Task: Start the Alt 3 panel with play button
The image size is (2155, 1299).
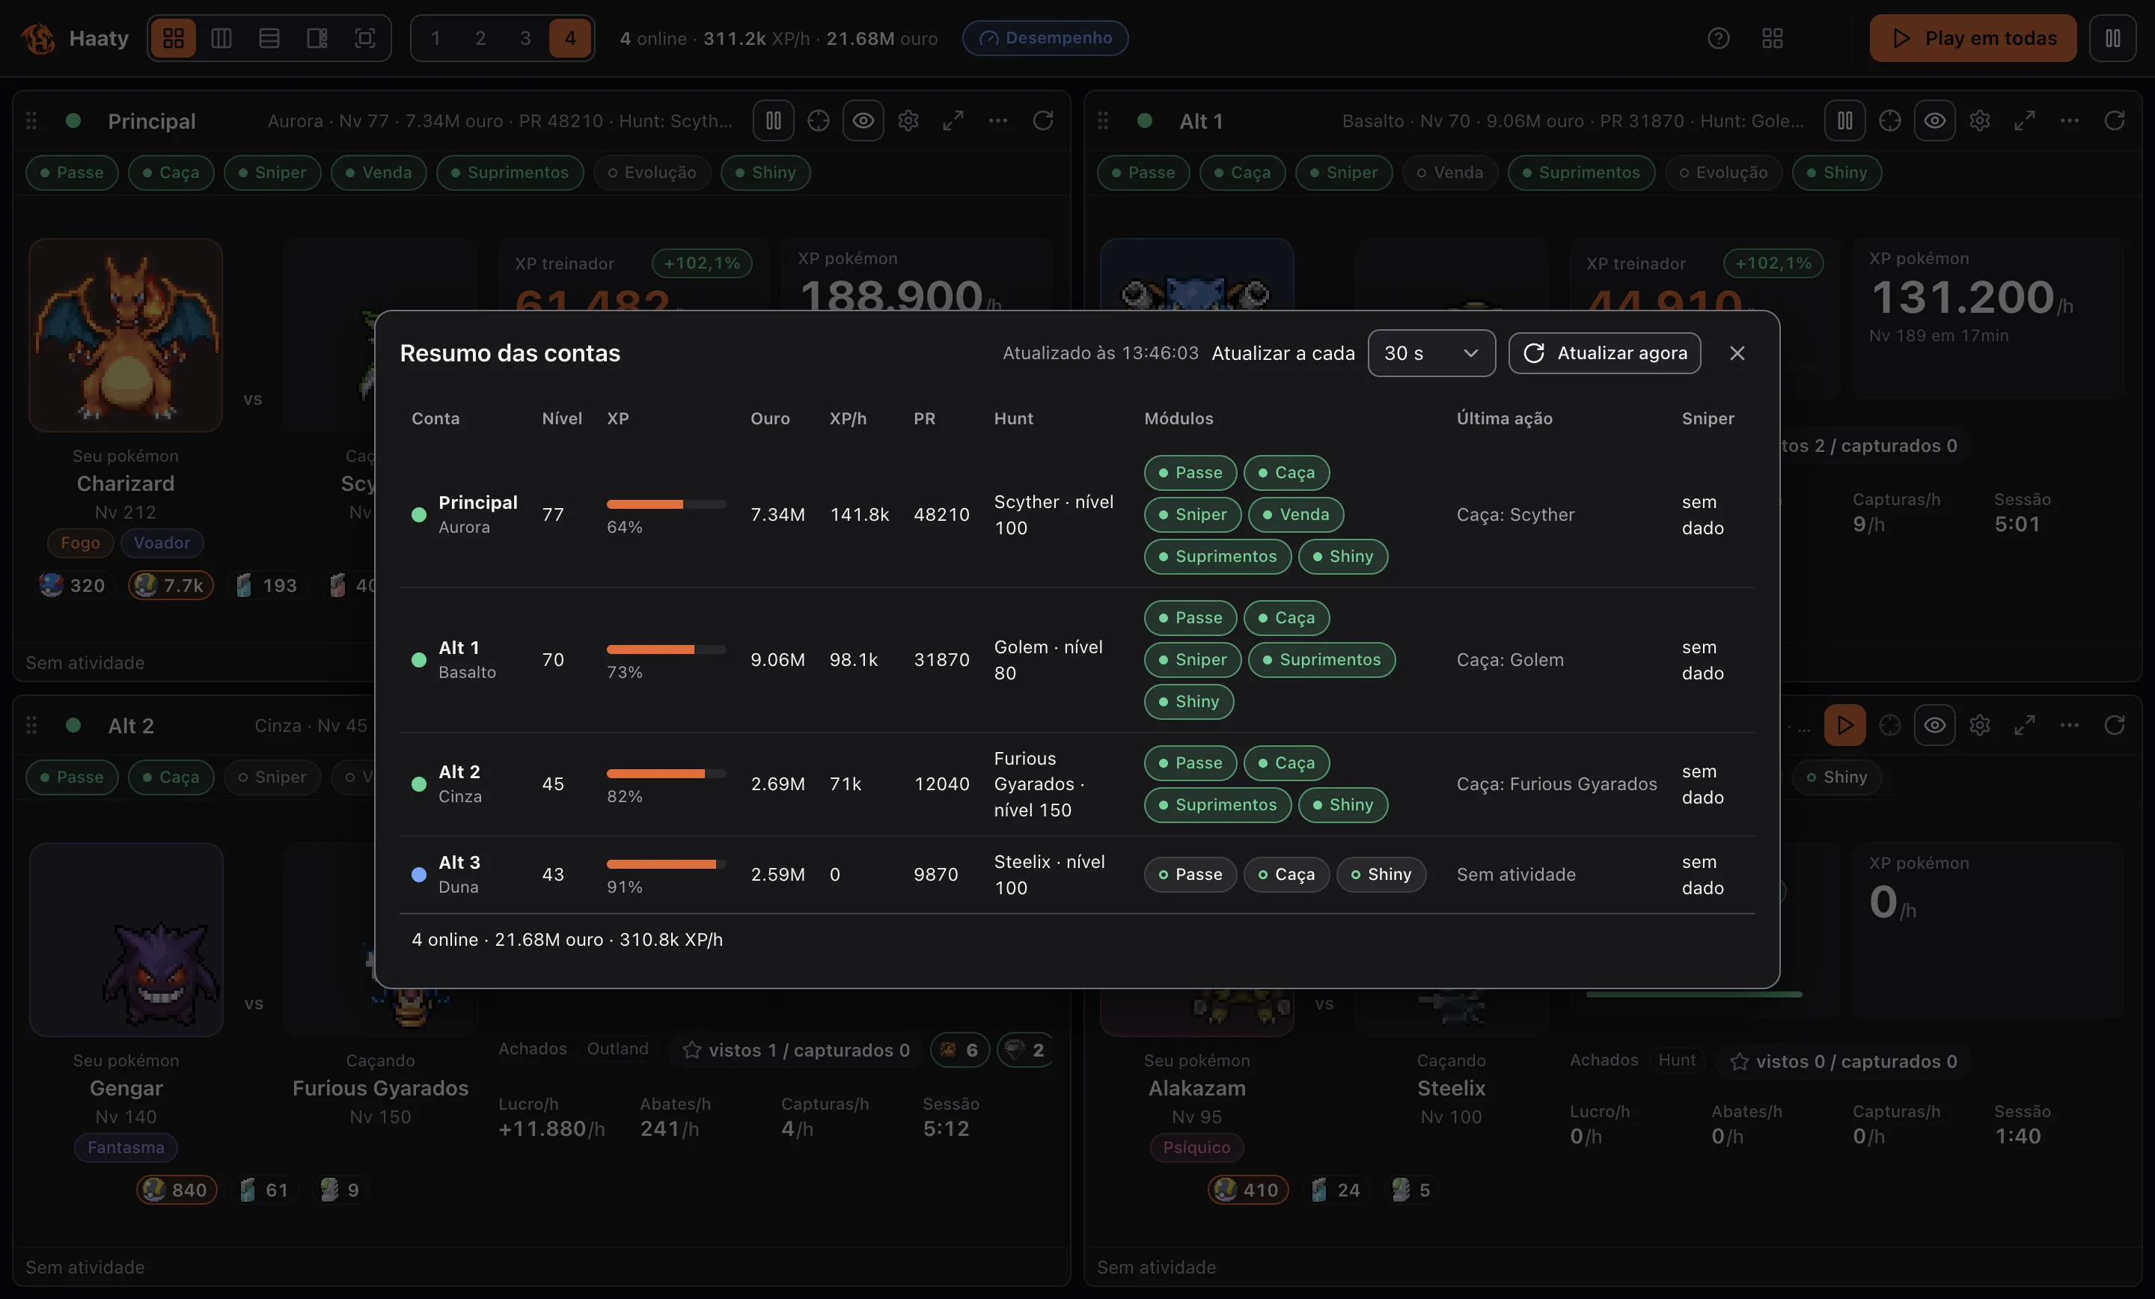Action: [x=1844, y=725]
